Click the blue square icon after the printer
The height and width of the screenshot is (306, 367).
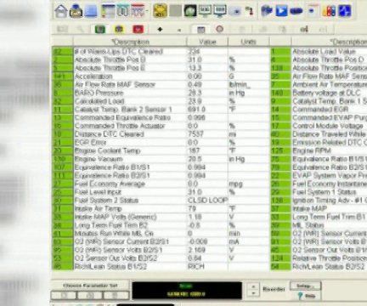(91, 11)
